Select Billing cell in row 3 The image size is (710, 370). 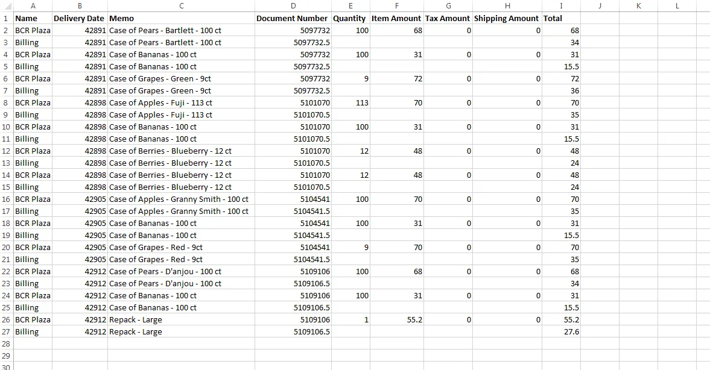point(33,43)
